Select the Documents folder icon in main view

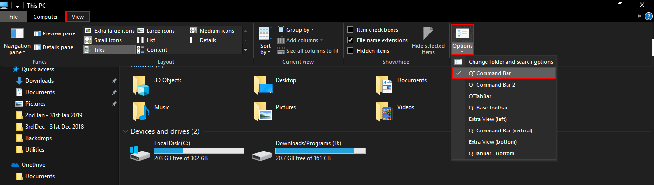(384, 85)
